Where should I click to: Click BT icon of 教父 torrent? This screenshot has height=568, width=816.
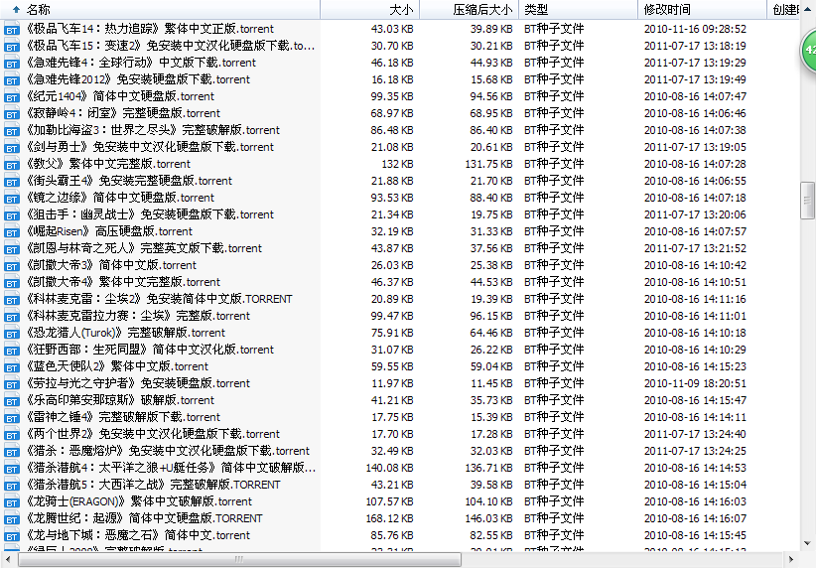[x=12, y=164]
